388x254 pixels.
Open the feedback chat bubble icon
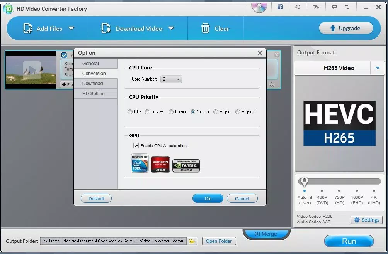(335, 7)
